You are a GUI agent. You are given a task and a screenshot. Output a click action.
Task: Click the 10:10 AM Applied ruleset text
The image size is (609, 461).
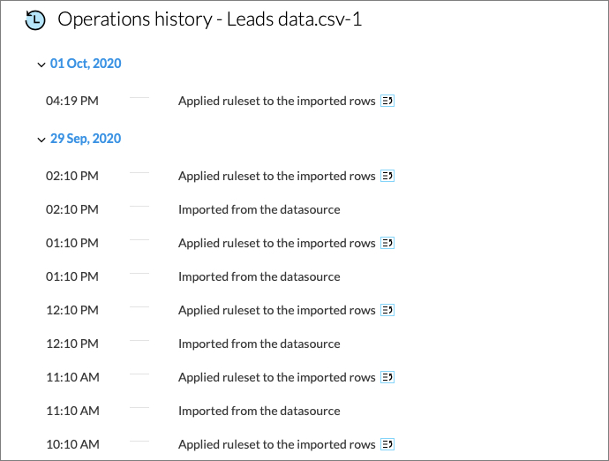pyautogui.click(x=276, y=444)
